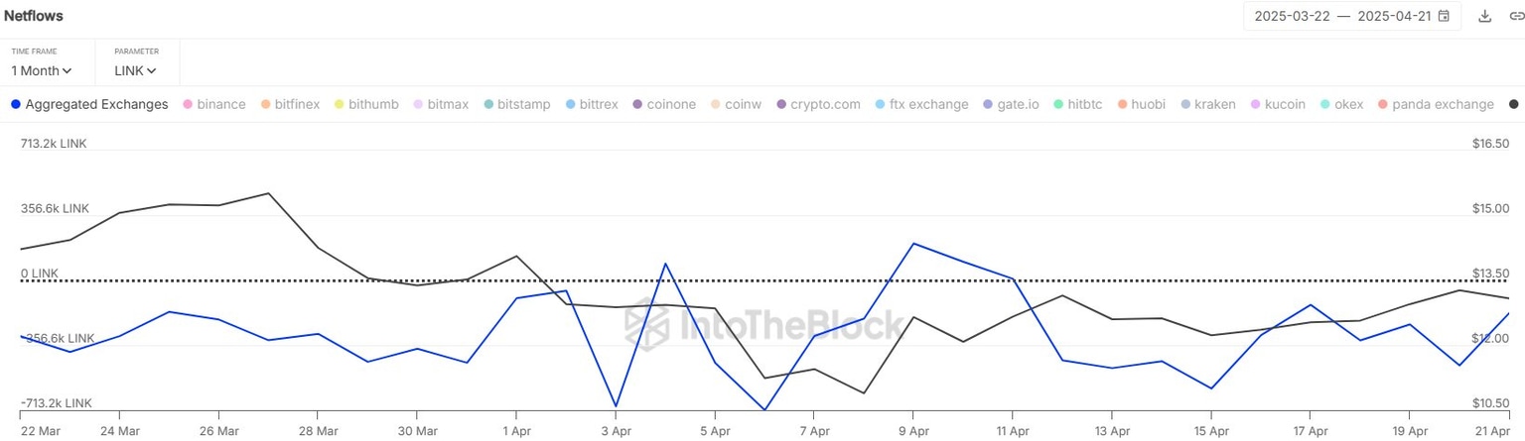Click the 9 Apr marker on the x-axis

913,431
